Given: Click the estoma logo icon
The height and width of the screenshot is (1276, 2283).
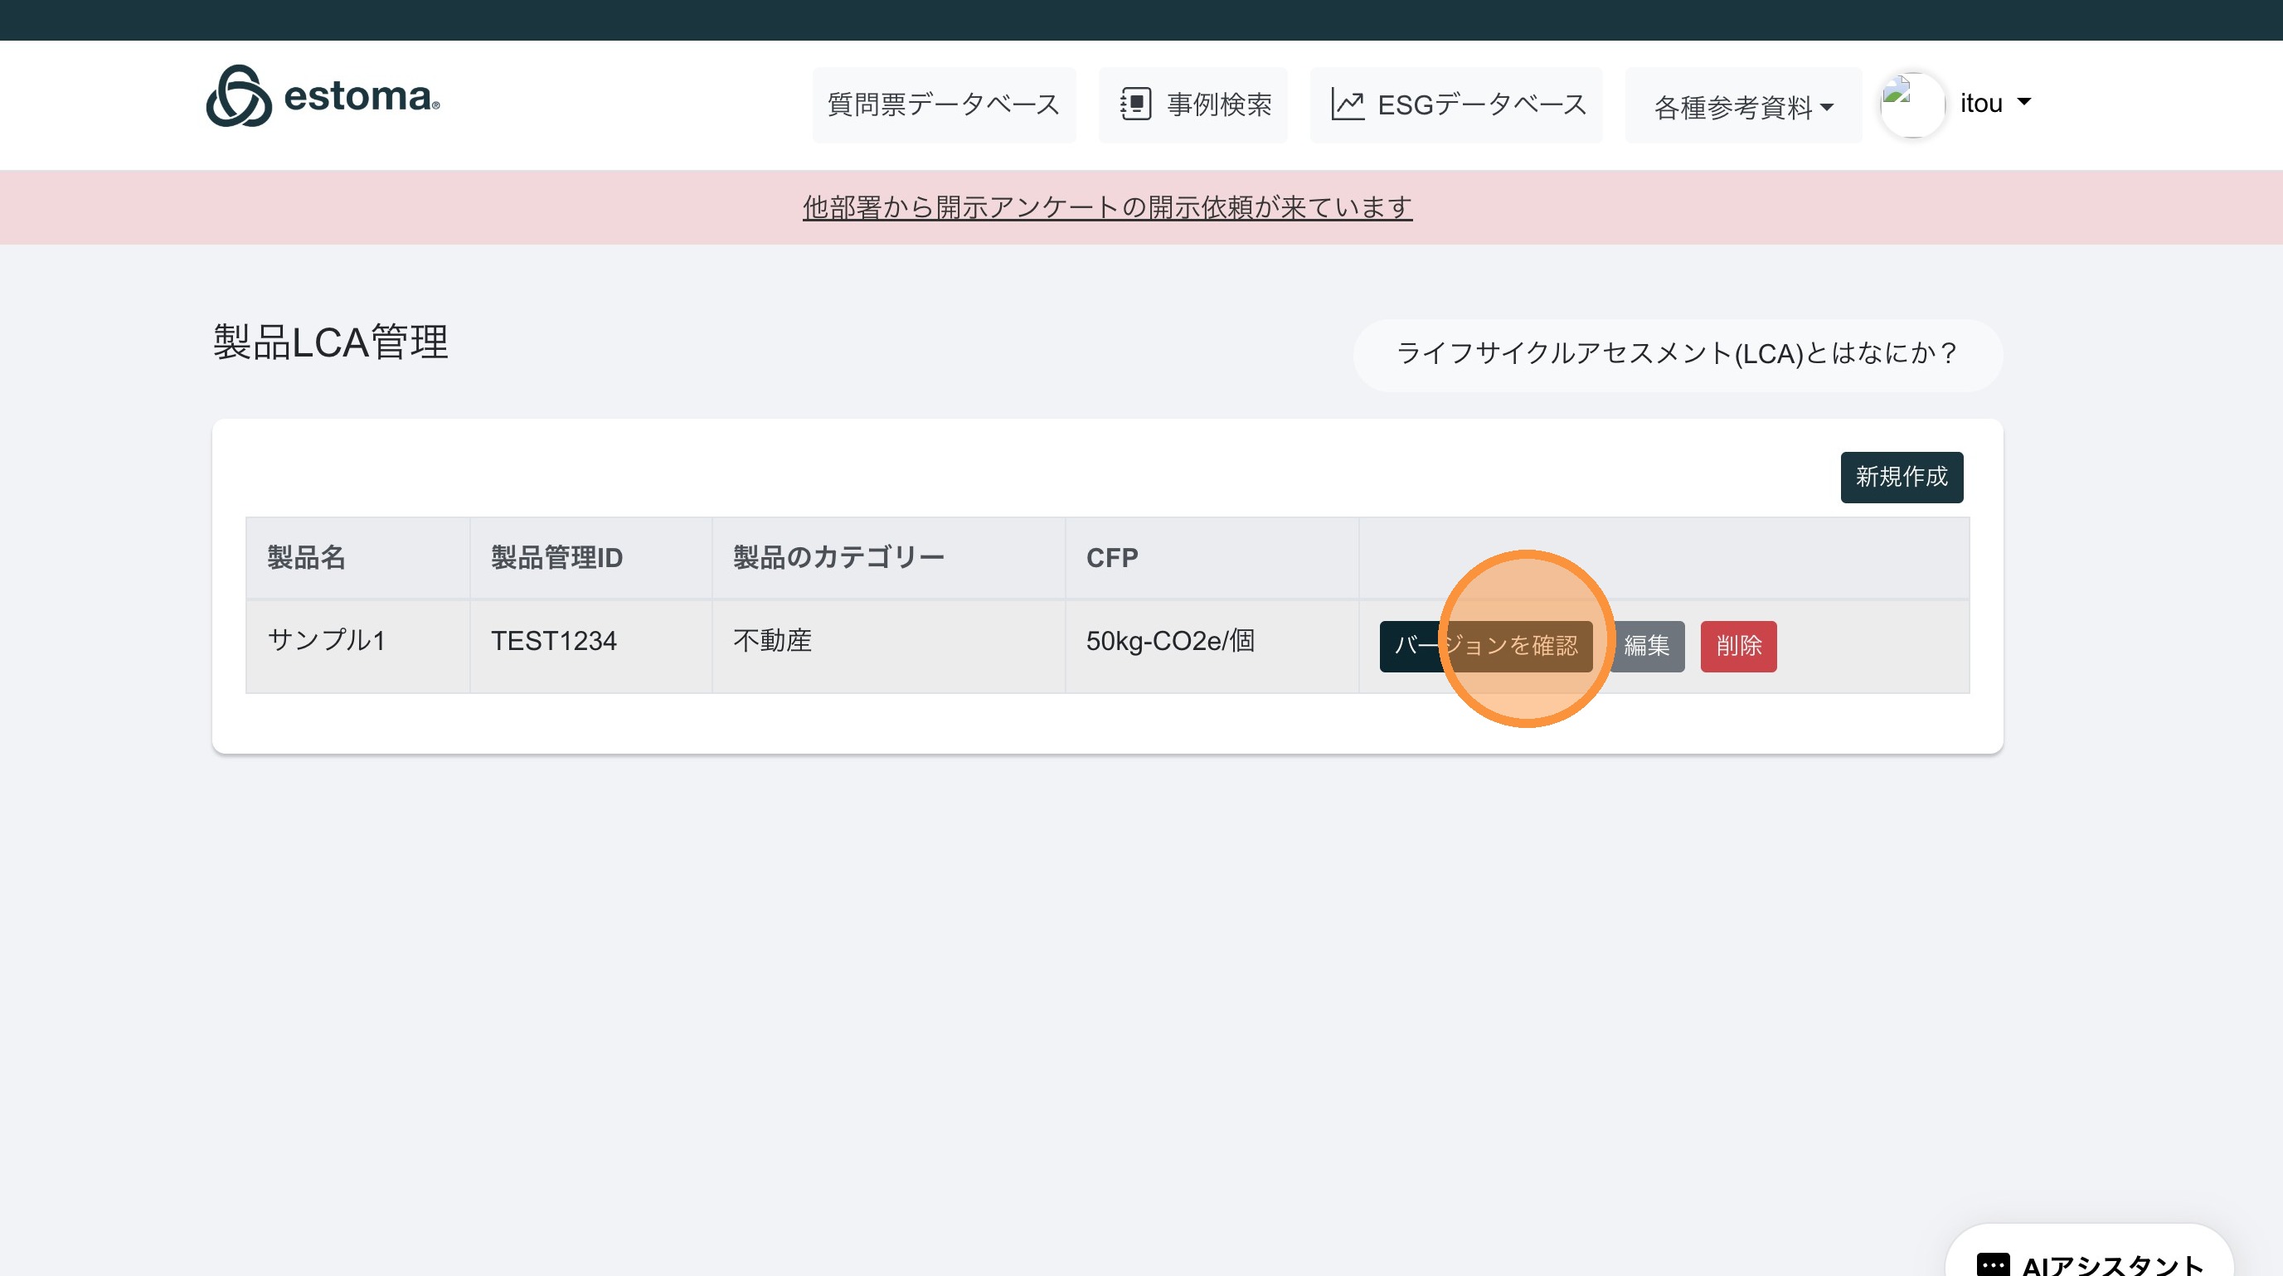Looking at the screenshot, I should tap(238, 95).
